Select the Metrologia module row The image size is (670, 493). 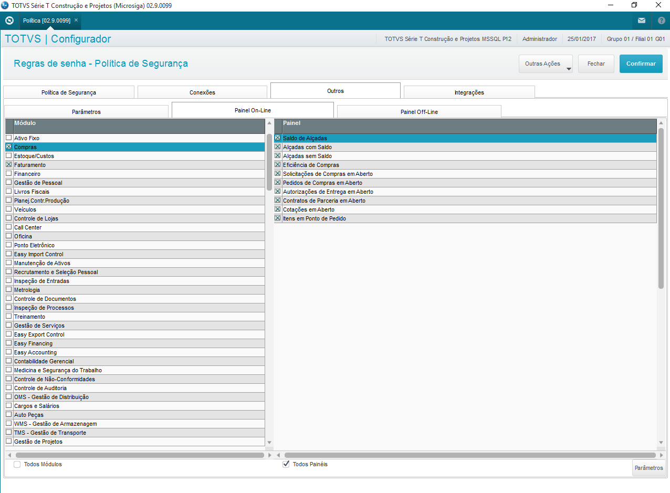tap(135, 290)
